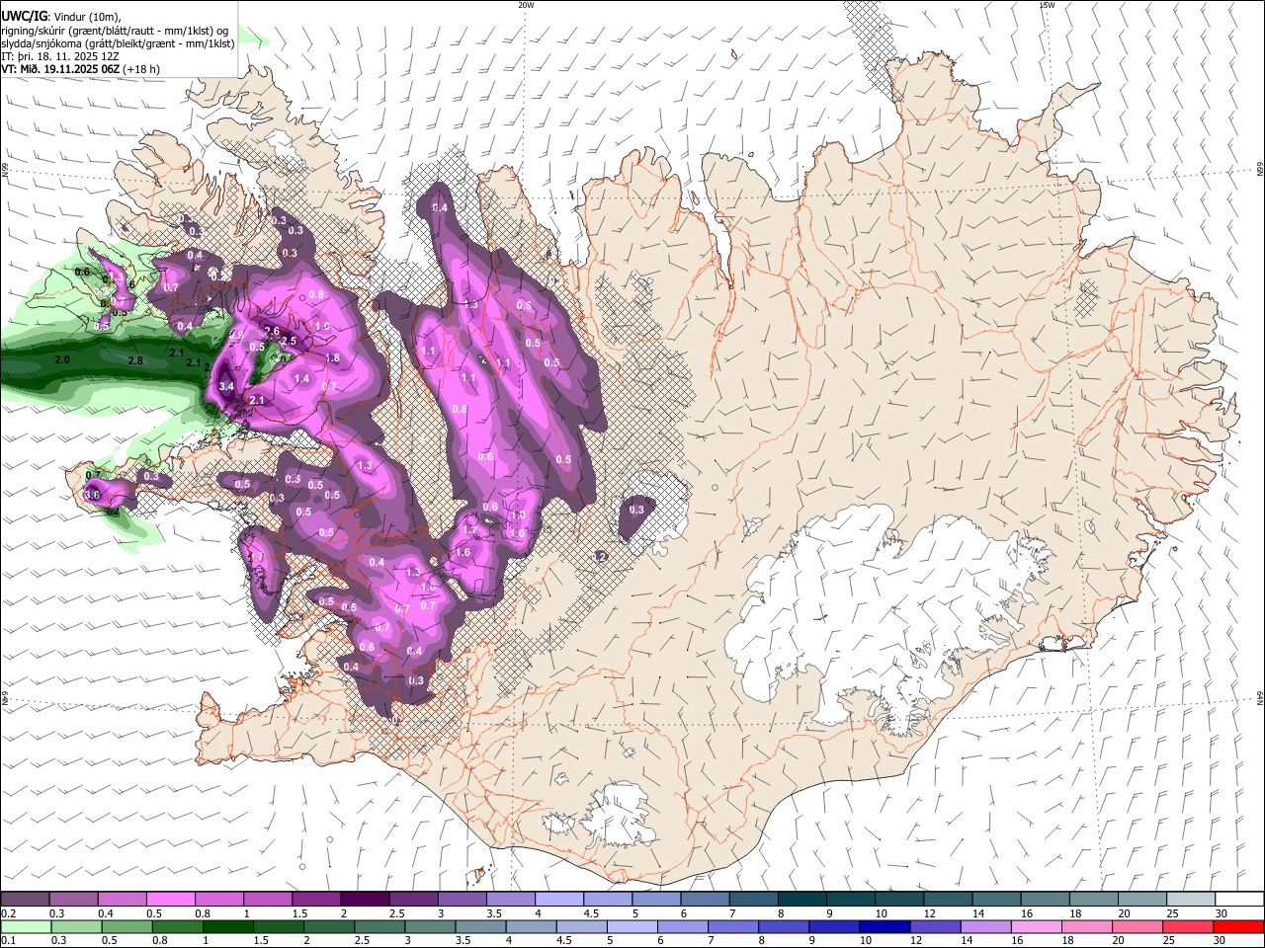
Task: Click the 'UWC/IG: Vindur (10m)' title line
Action: [x=61, y=15]
